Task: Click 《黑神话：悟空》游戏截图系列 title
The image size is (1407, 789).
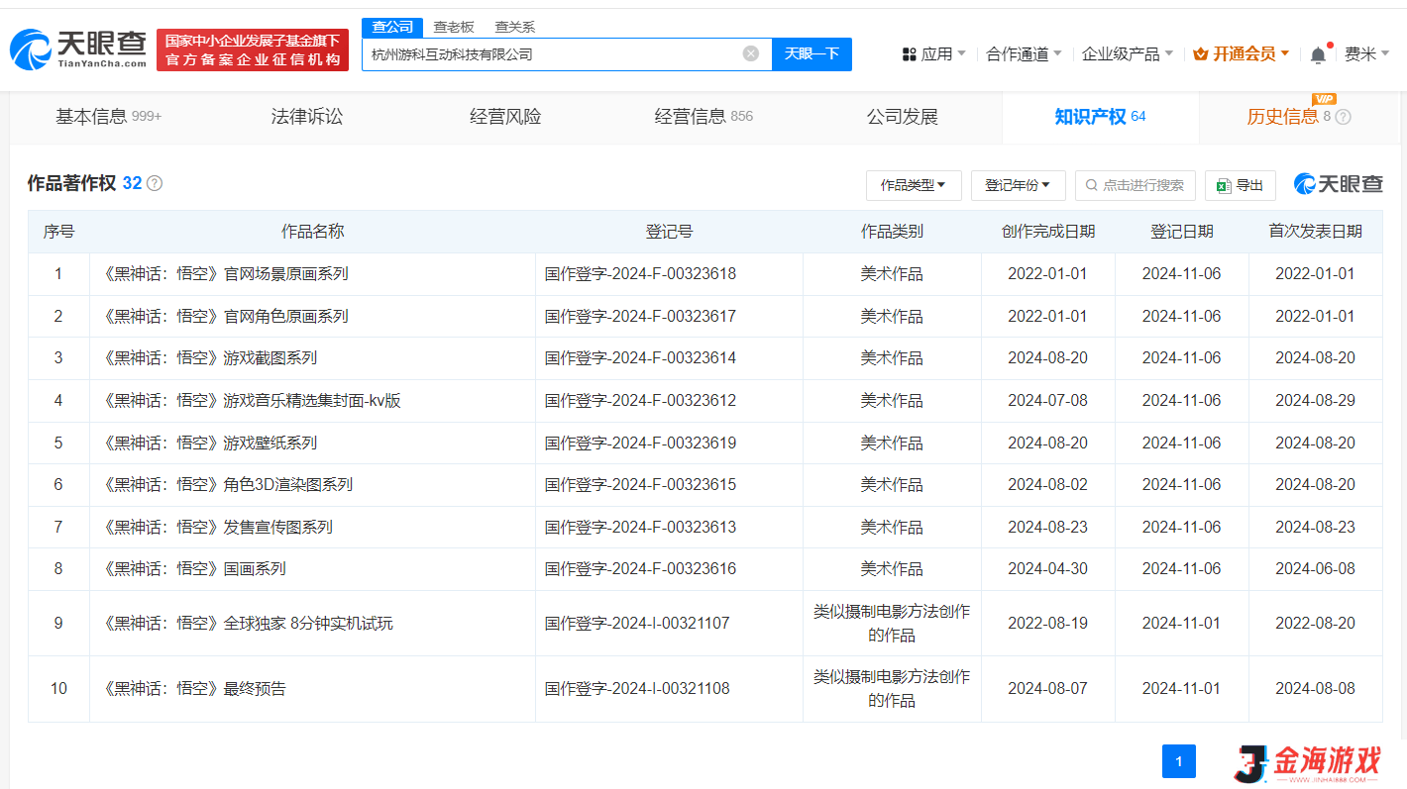Action: pyautogui.click(x=208, y=358)
